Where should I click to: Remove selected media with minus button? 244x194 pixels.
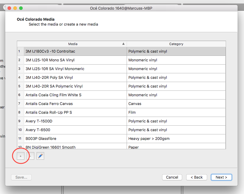[31, 156]
